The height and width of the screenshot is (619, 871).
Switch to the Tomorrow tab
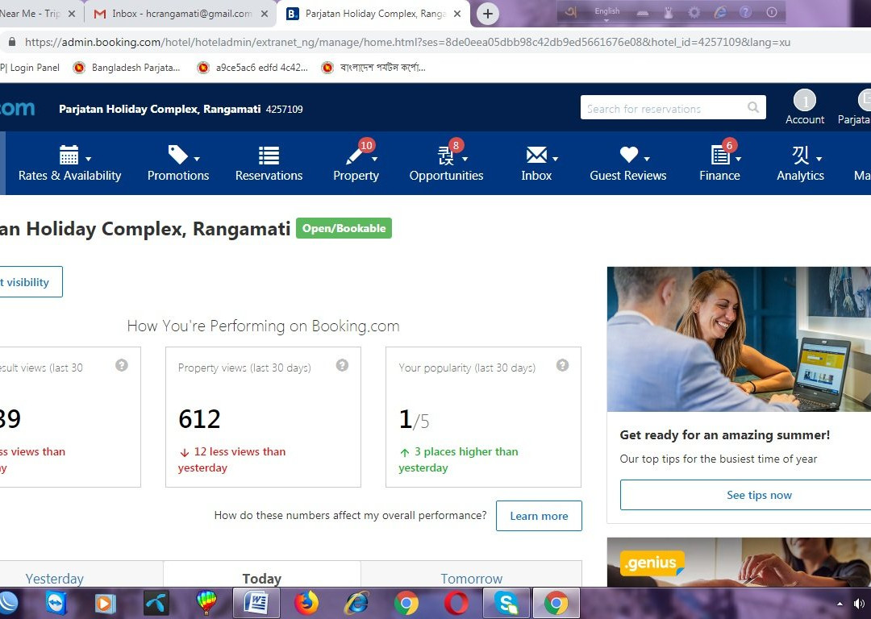(x=471, y=579)
